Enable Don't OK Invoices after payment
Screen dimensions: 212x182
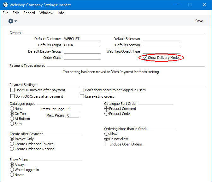(x=12, y=90)
